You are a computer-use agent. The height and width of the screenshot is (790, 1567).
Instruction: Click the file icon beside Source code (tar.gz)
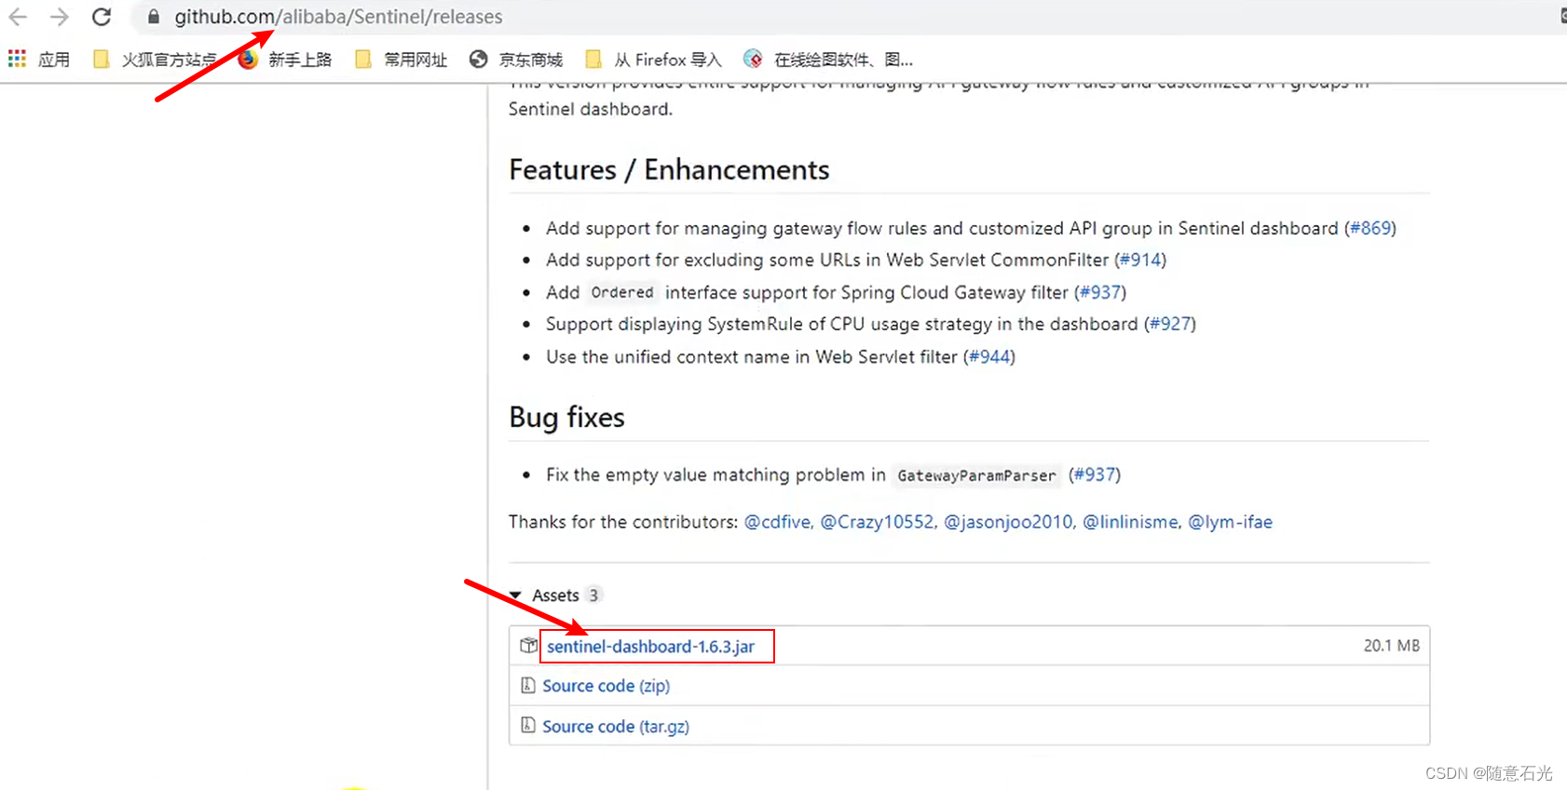528,725
